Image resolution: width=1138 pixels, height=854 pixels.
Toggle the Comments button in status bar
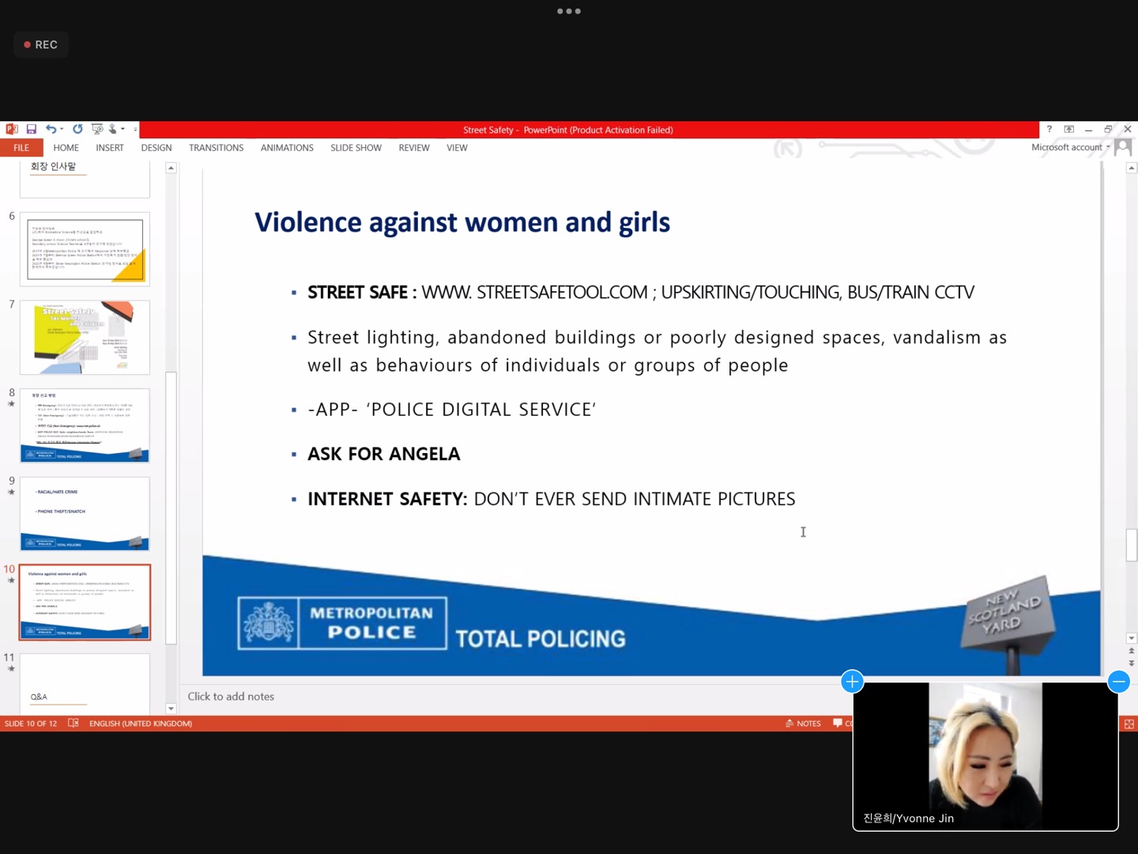coord(842,724)
